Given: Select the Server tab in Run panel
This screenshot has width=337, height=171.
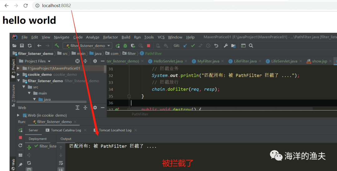Looking at the screenshot, I should (x=33, y=130).
